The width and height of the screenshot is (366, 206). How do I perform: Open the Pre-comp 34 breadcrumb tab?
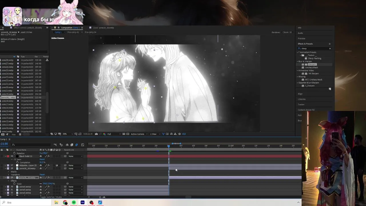[90, 32]
